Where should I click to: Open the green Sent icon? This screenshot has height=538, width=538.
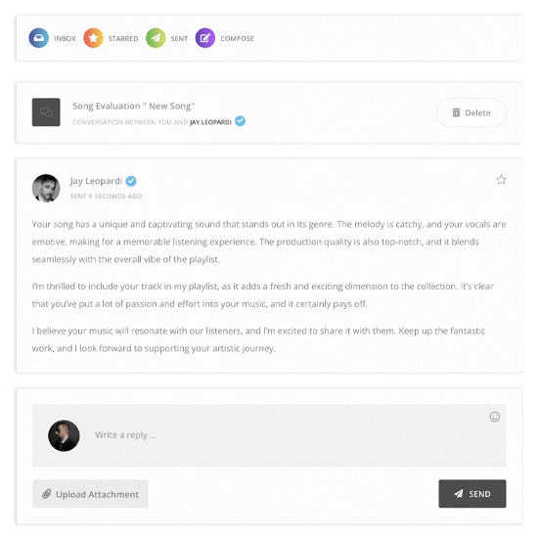point(156,38)
